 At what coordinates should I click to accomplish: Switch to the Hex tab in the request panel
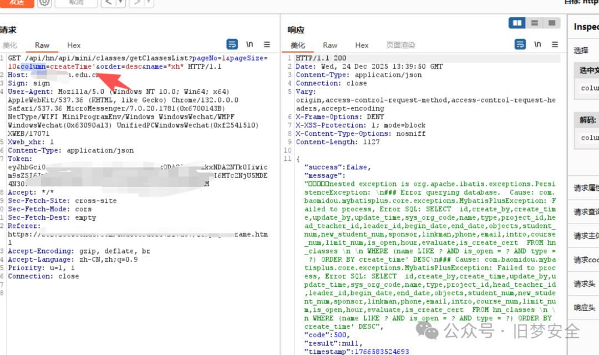[74, 45]
